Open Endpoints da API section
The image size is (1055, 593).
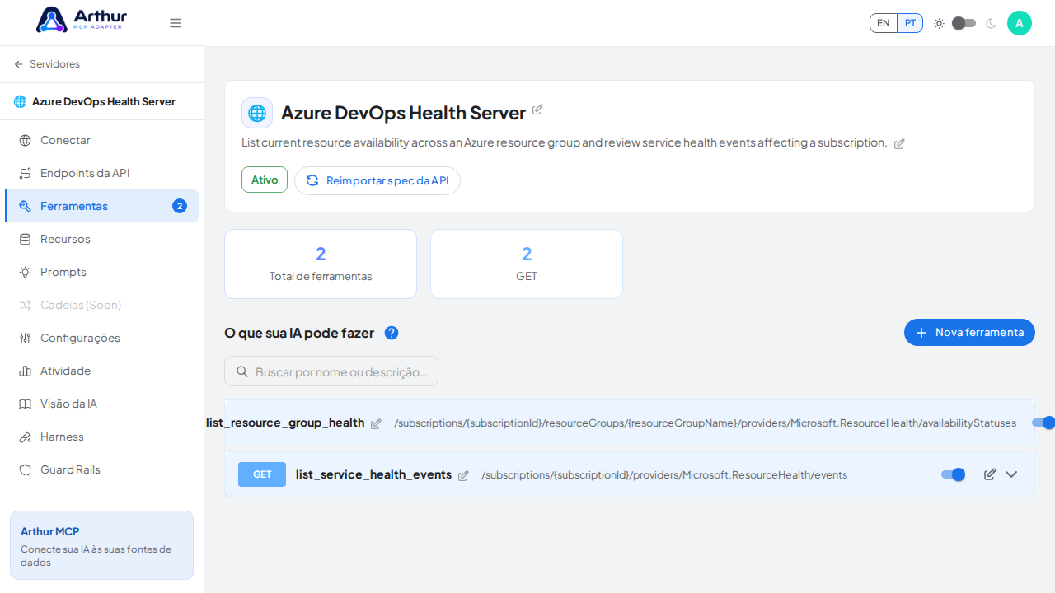pos(101,173)
